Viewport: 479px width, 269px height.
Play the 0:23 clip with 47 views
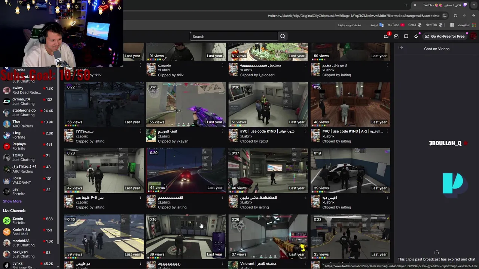pyautogui.click(x=104, y=171)
